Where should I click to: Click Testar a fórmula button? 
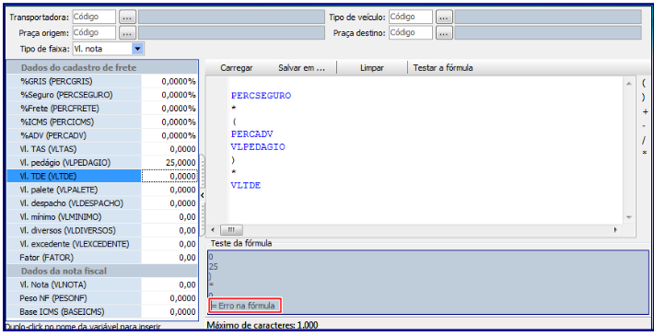[x=443, y=68]
